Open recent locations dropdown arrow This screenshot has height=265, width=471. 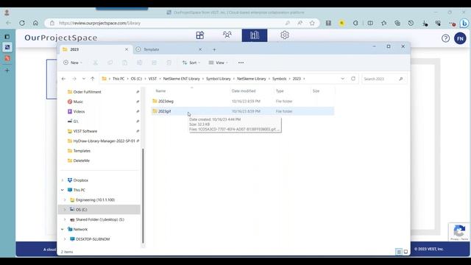(84, 79)
